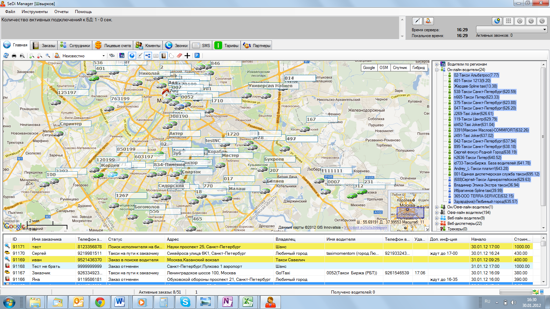Viewport: 550px width, 309px height.
Task: Click the zoom out magnifier with red minus
Action: click(x=40, y=56)
